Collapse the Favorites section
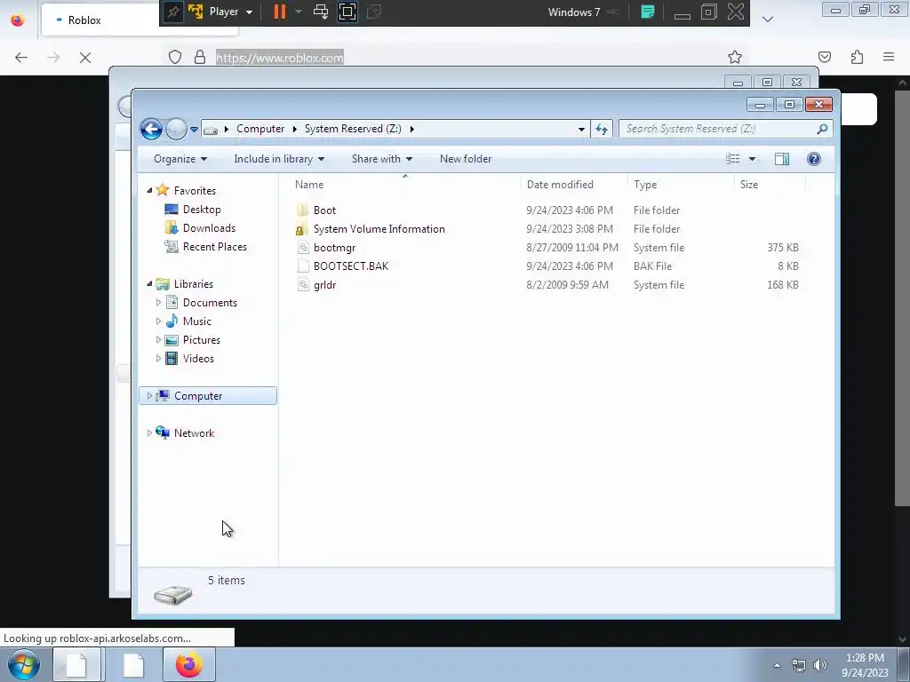Image resolution: width=910 pixels, height=682 pixels. 149,190
